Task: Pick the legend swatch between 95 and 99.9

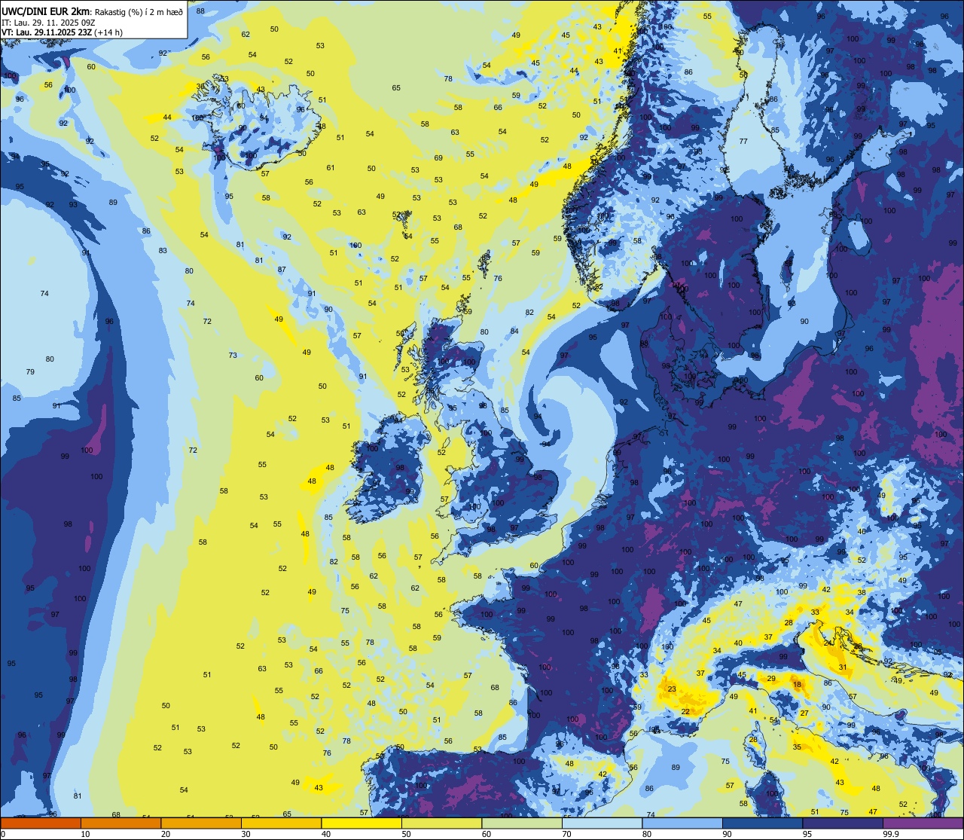Action: click(x=842, y=823)
